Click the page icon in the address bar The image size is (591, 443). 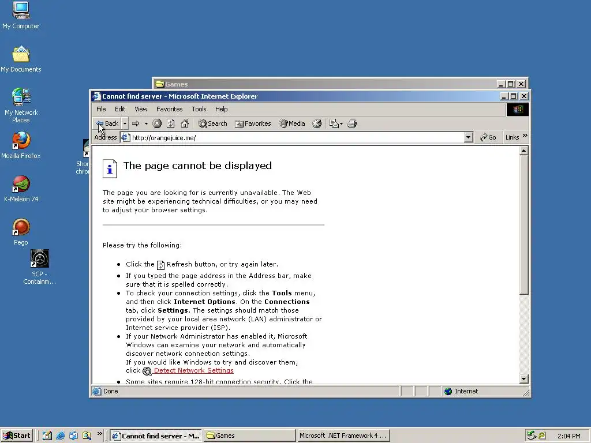(x=125, y=137)
